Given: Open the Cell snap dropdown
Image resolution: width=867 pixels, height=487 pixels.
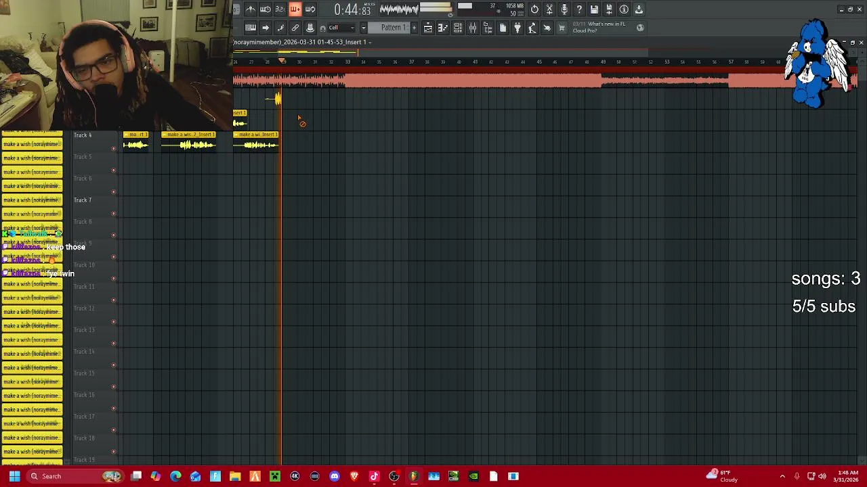Looking at the screenshot, I should pyautogui.click(x=341, y=28).
